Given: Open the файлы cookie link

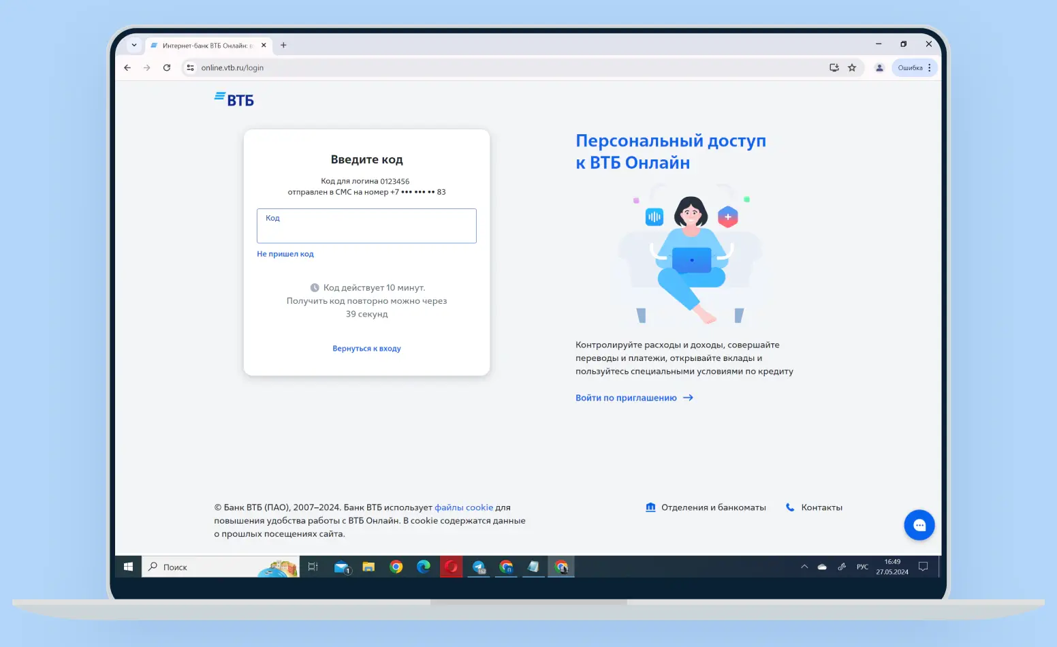Looking at the screenshot, I should [x=464, y=507].
